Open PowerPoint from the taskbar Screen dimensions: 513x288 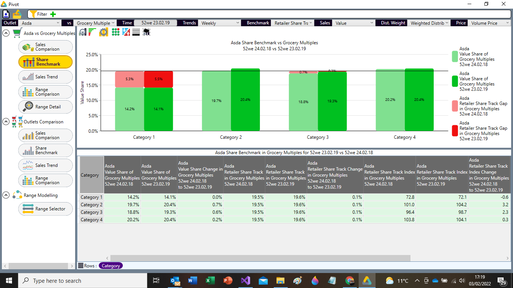(x=228, y=280)
